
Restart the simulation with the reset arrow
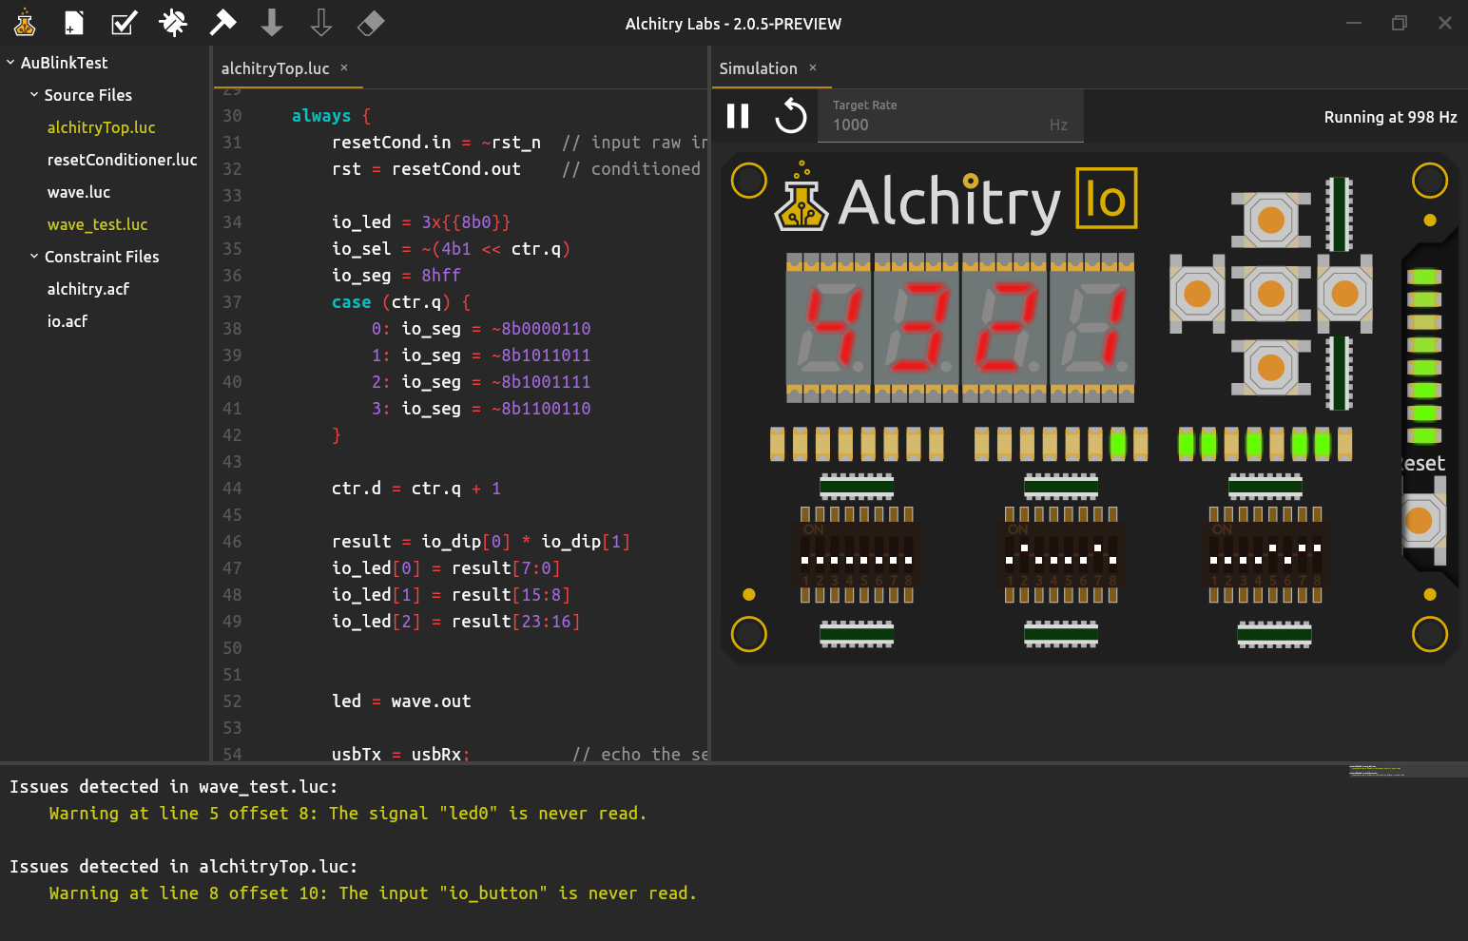(790, 116)
